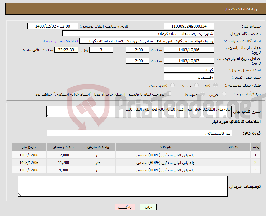Click the واحد شمارش column header
The width and height of the screenshot is (266, 216).
click(x=98, y=147)
